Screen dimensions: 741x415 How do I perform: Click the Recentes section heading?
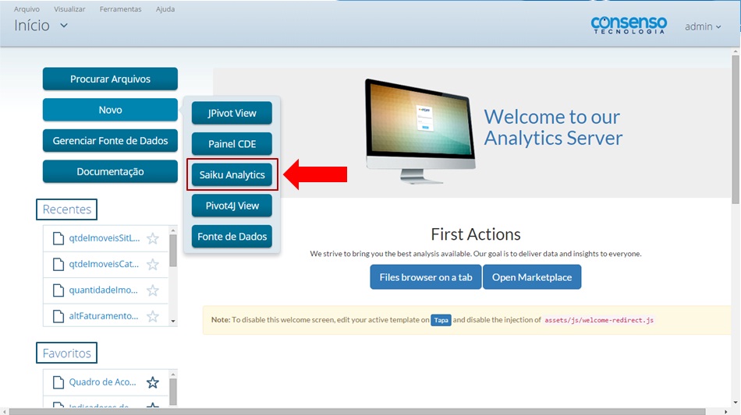[66, 209]
